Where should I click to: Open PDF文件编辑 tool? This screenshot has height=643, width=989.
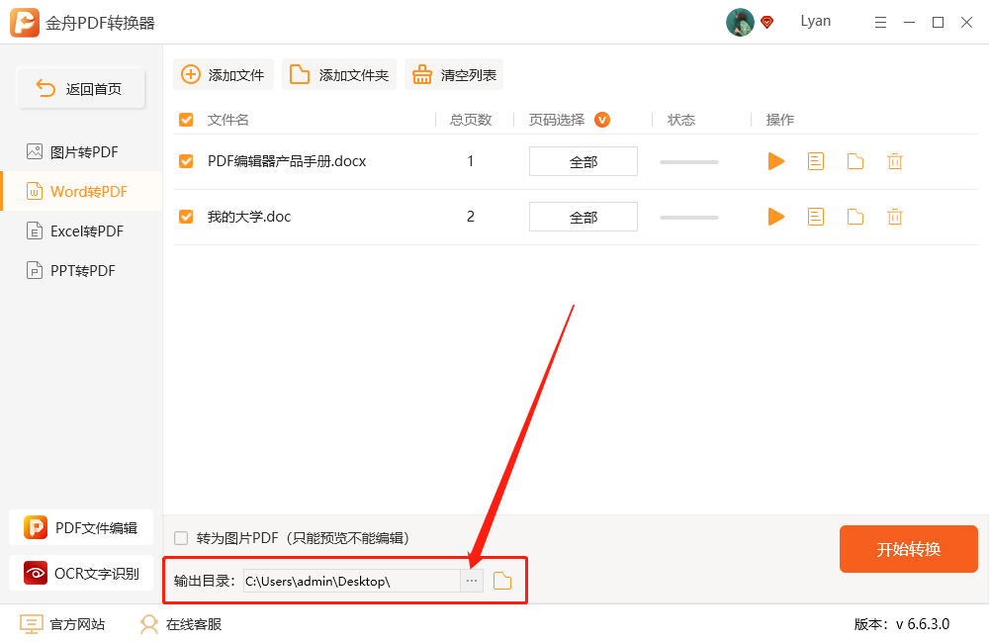click(x=81, y=527)
